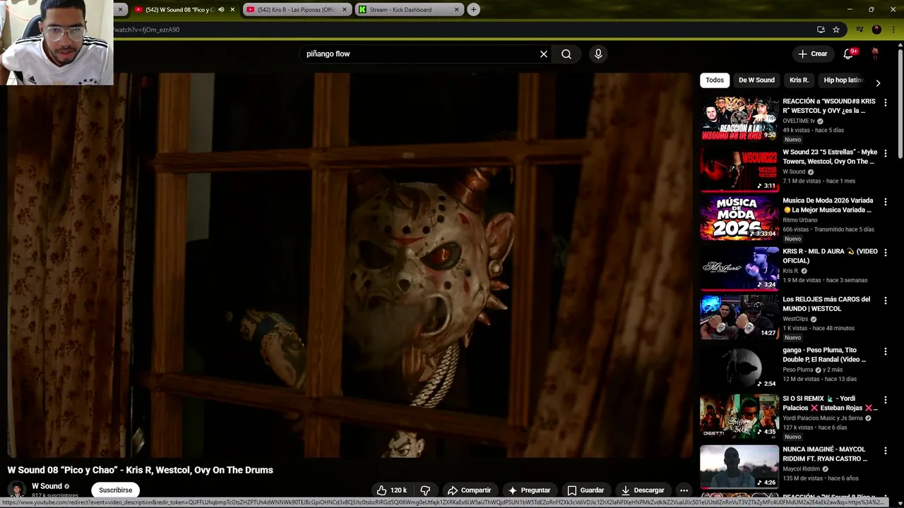Open the YouTube account avatar menu
Viewport: 904px width, 508px height.
pyautogui.click(x=875, y=54)
